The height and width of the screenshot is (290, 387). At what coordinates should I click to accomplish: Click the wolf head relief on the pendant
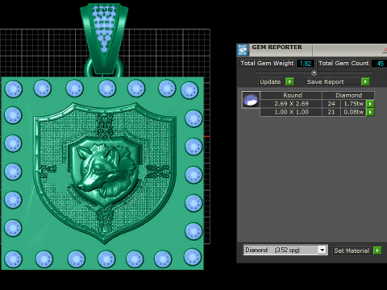click(106, 172)
